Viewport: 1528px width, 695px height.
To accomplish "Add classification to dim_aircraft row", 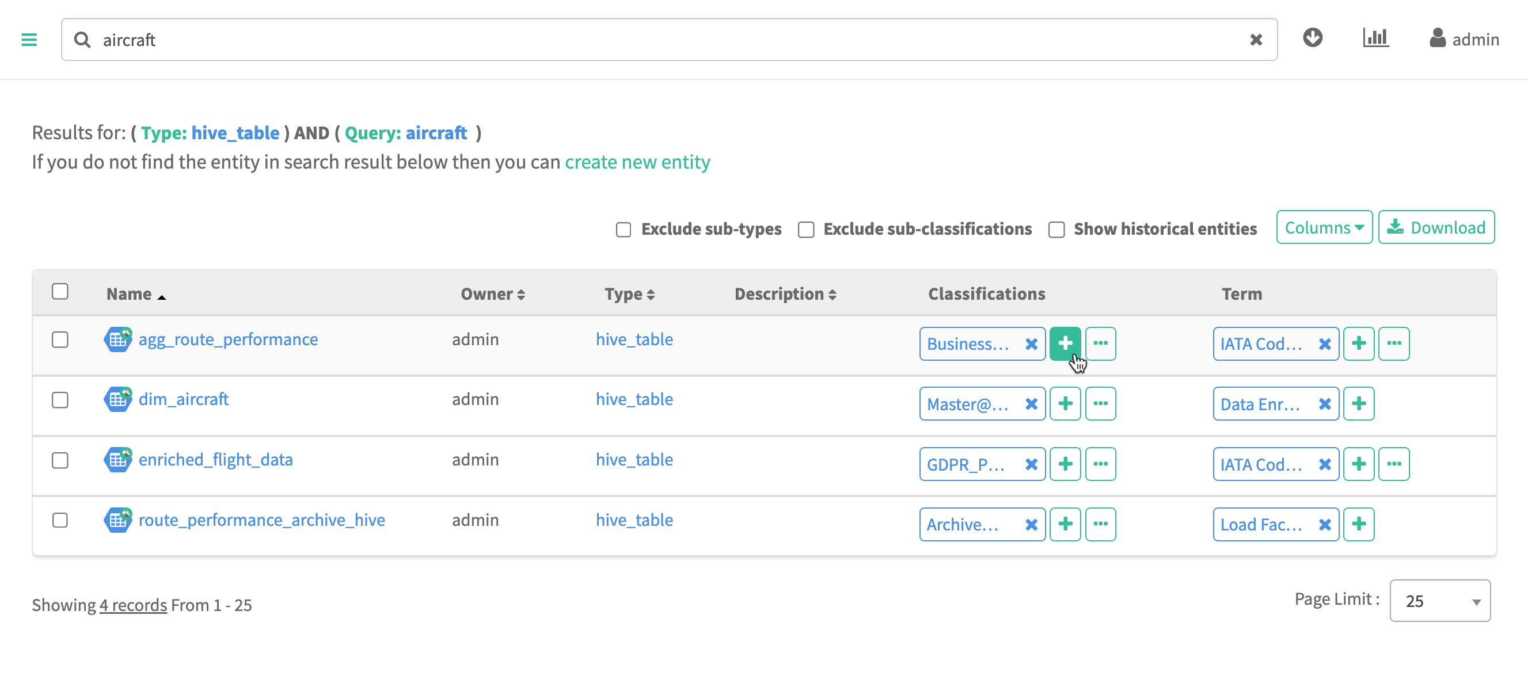I will point(1065,404).
